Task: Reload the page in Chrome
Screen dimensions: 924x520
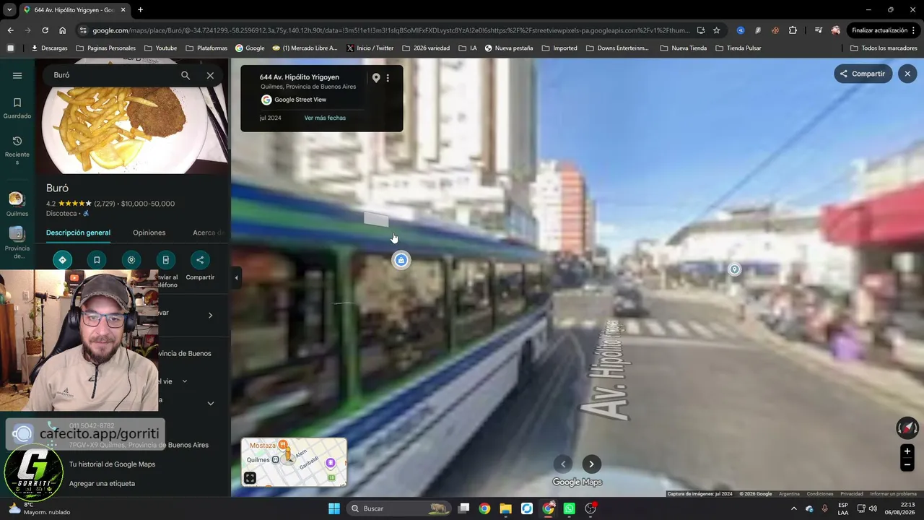Action: (45, 30)
